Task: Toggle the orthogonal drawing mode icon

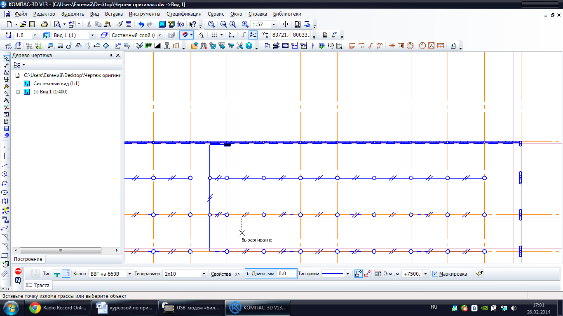Action: [244, 35]
